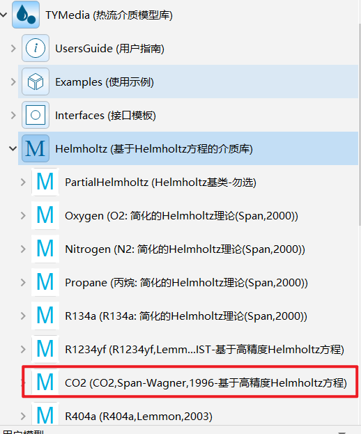Screen dimensions: 361x434
Task: Expand the Propane node
Action: click(x=23, y=283)
